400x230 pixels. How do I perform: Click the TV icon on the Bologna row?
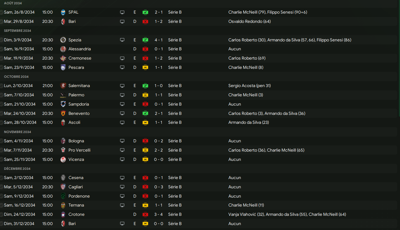[122, 141]
